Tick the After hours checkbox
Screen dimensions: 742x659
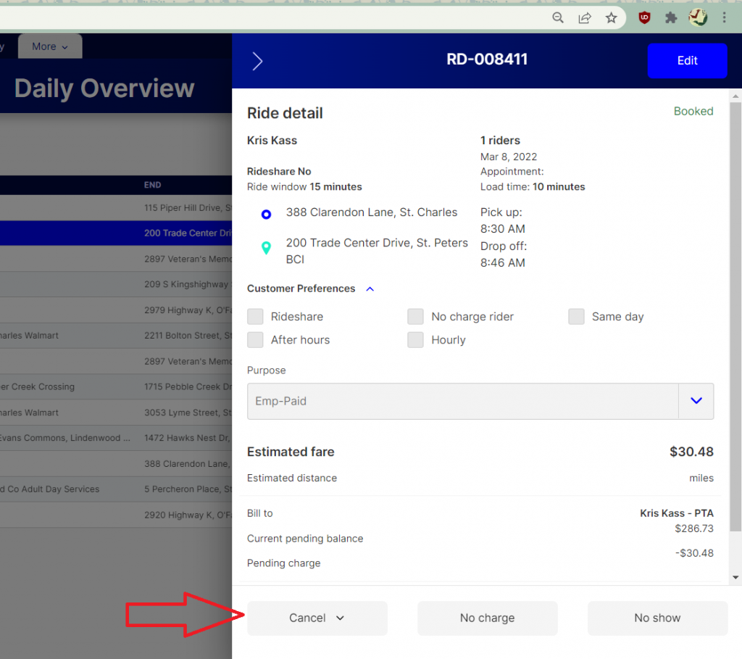point(255,340)
